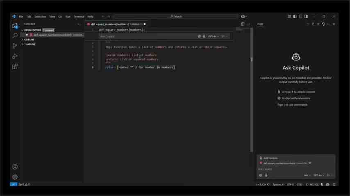
Task: Show chat history icon
Action: (x=323, y=24)
